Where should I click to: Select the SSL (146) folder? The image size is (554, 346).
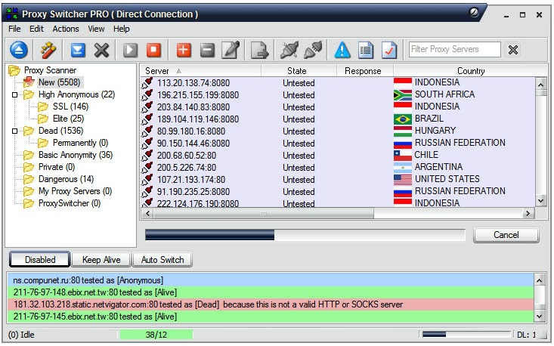coord(70,107)
